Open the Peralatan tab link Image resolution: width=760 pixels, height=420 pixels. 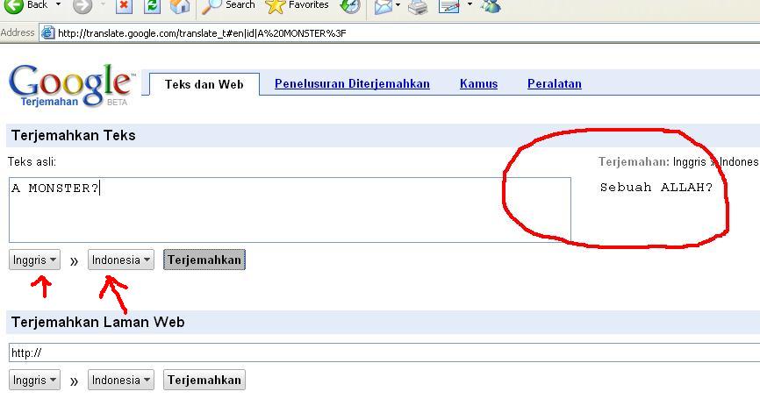[555, 84]
